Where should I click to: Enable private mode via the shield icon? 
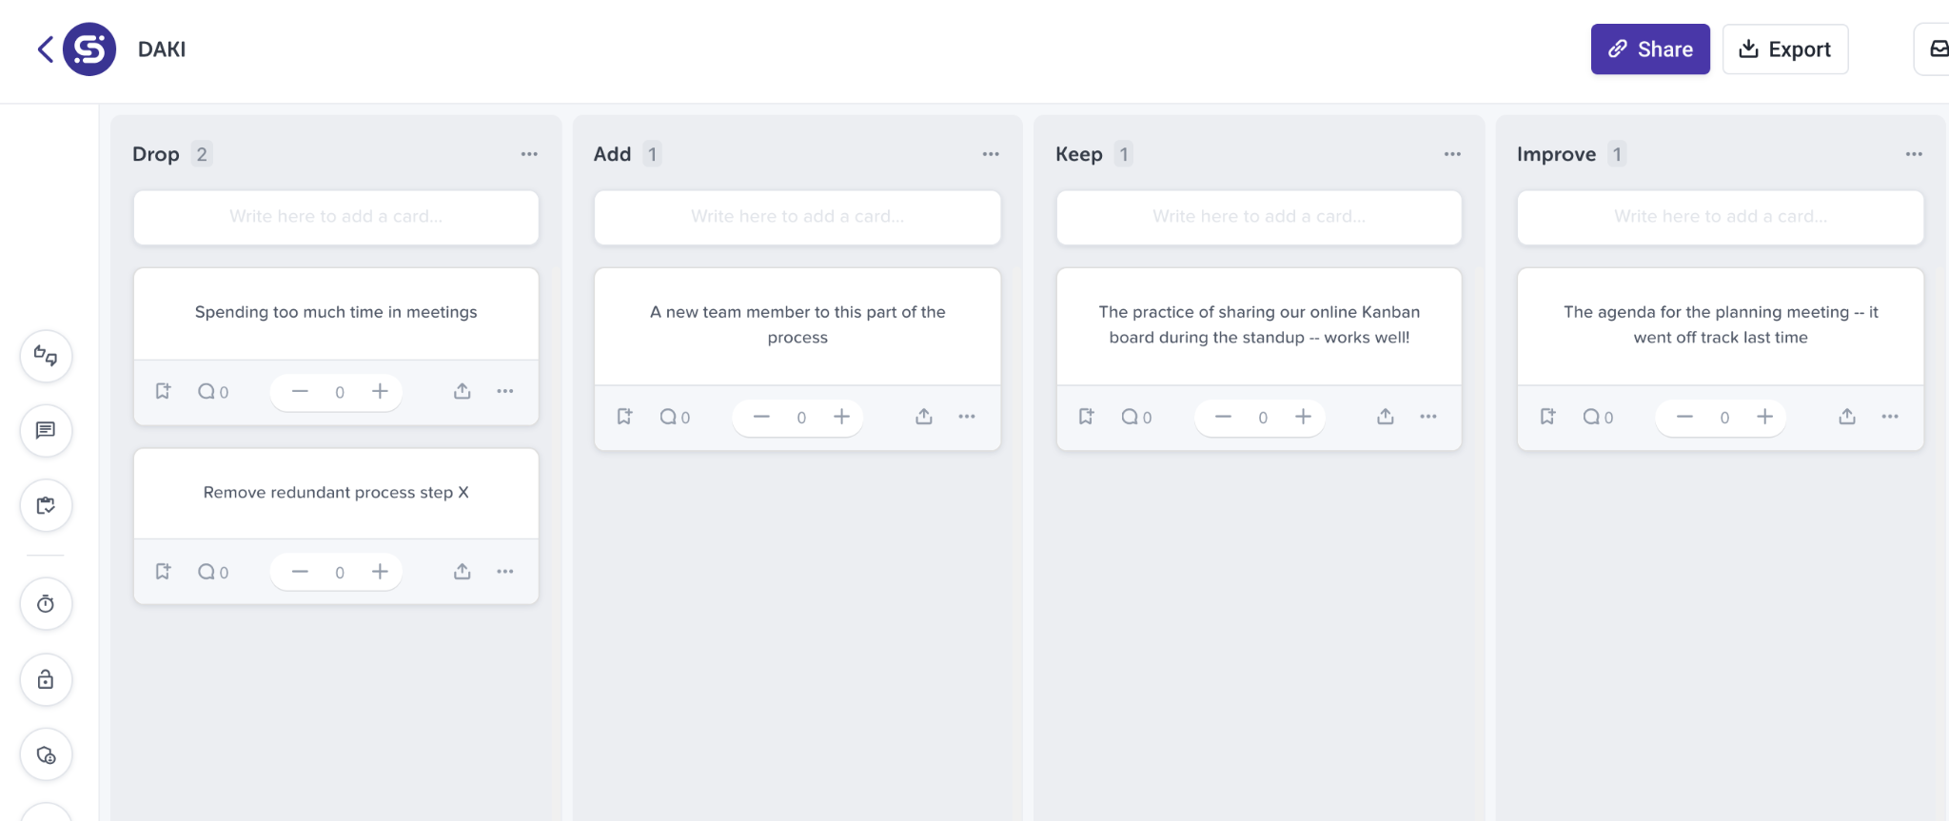coord(46,754)
